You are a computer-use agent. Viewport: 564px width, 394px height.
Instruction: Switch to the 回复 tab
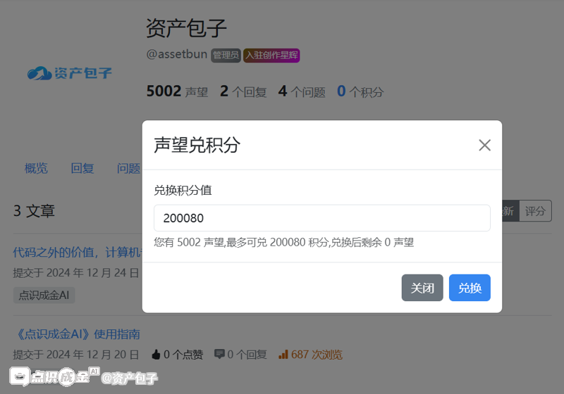pos(82,168)
